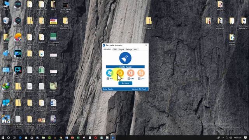249x140 pixels.
Task: Open Microsoft Edge from the taskbar
Action: point(20,138)
